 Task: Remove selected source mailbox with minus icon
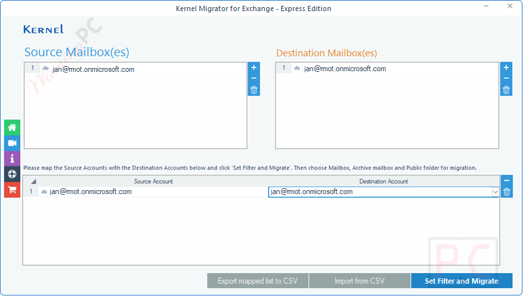tap(254, 78)
